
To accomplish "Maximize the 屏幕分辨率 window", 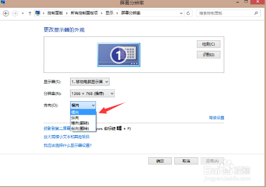I will tap(246, 2).
